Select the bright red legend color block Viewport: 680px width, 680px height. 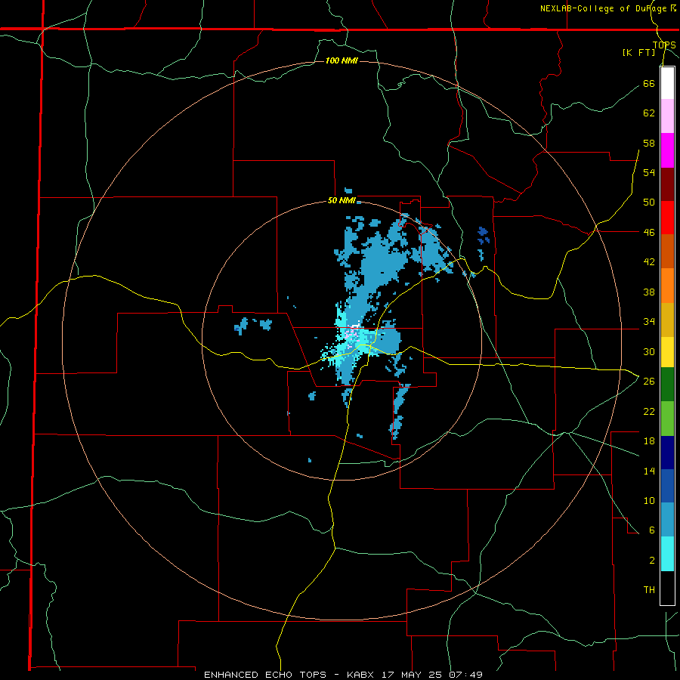point(667,218)
